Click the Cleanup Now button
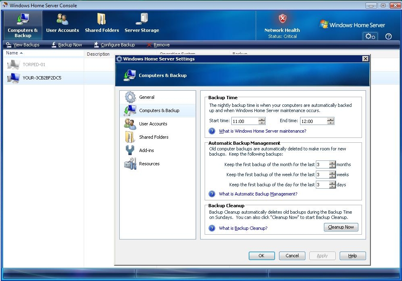 pyautogui.click(x=341, y=227)
